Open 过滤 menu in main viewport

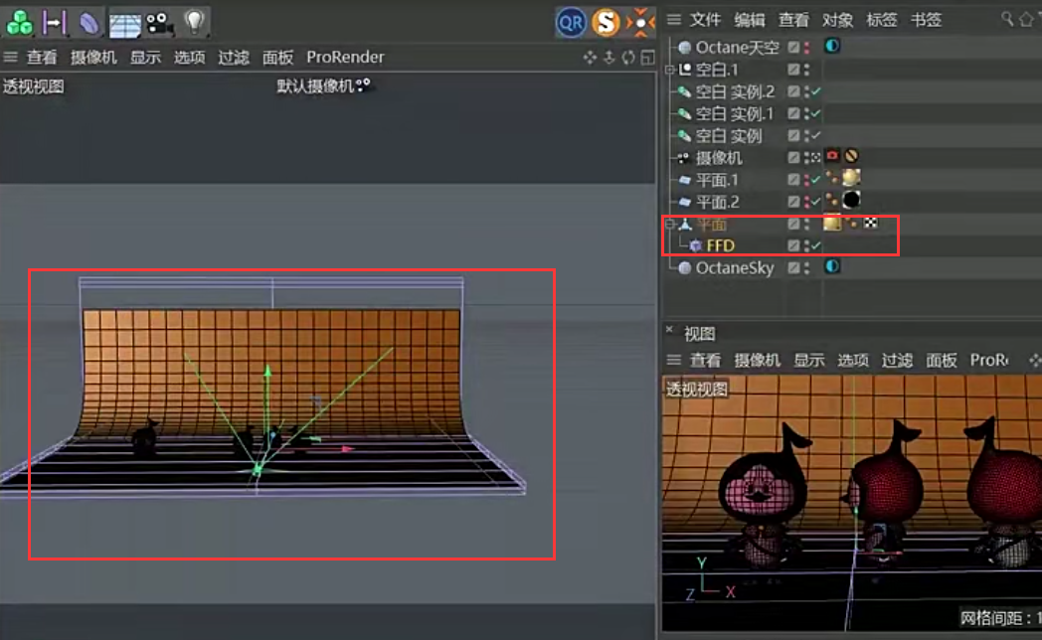click(x=234, y=57)
